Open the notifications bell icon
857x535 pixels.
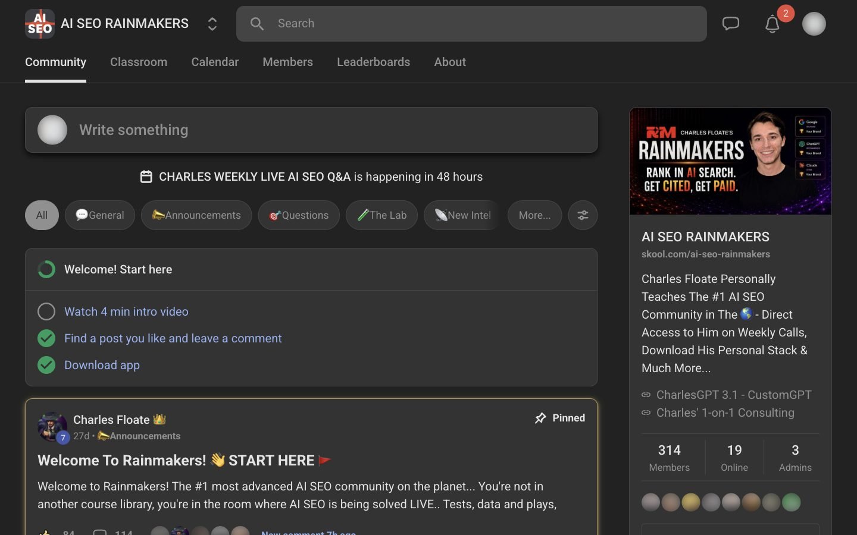(x=772, y=24)
